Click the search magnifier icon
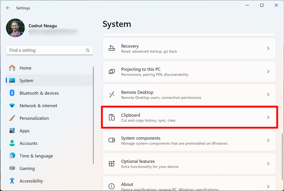The height and width of the screenshot is (191, 284). (x=88, y=50)
